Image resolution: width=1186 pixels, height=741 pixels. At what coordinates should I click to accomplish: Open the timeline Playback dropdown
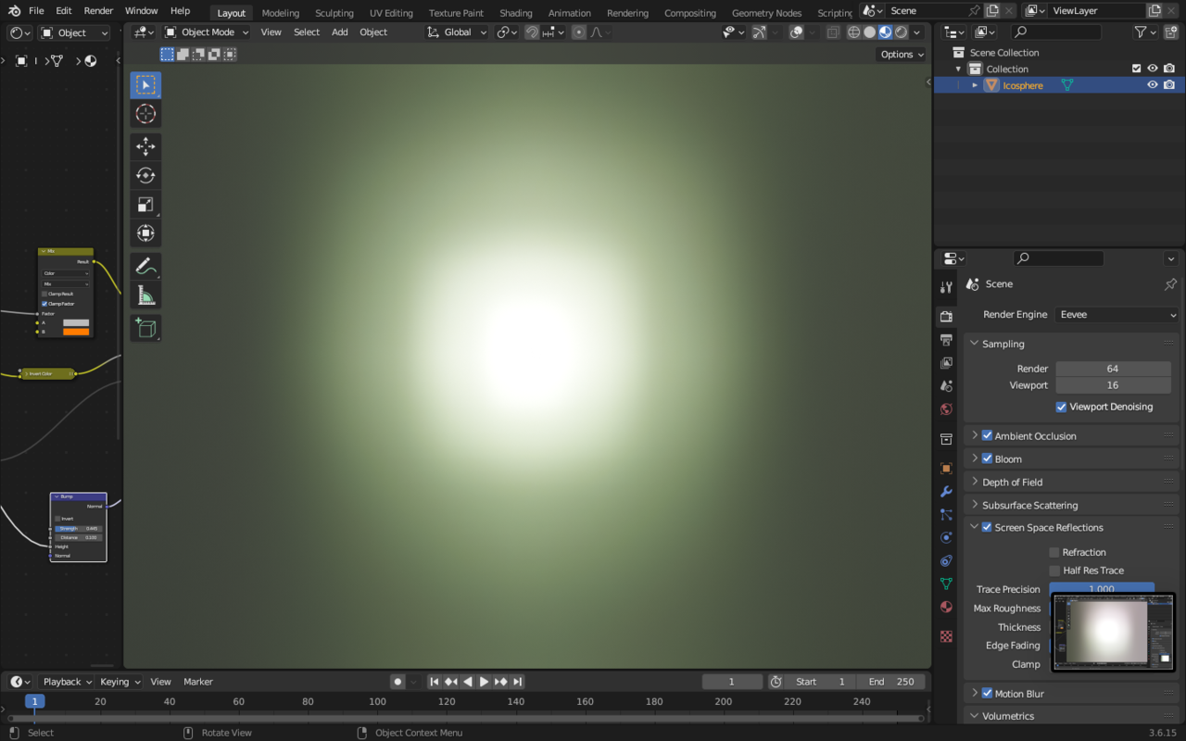click(68, 682)
